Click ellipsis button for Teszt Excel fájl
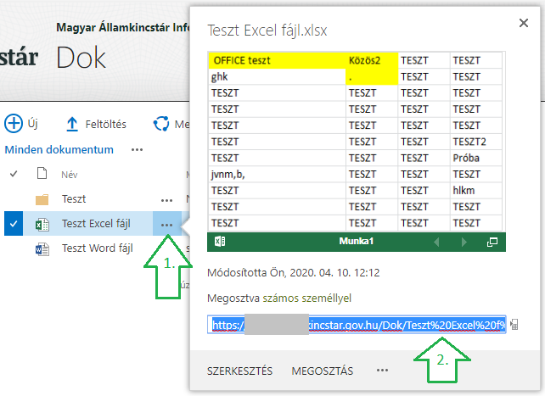 167,225
